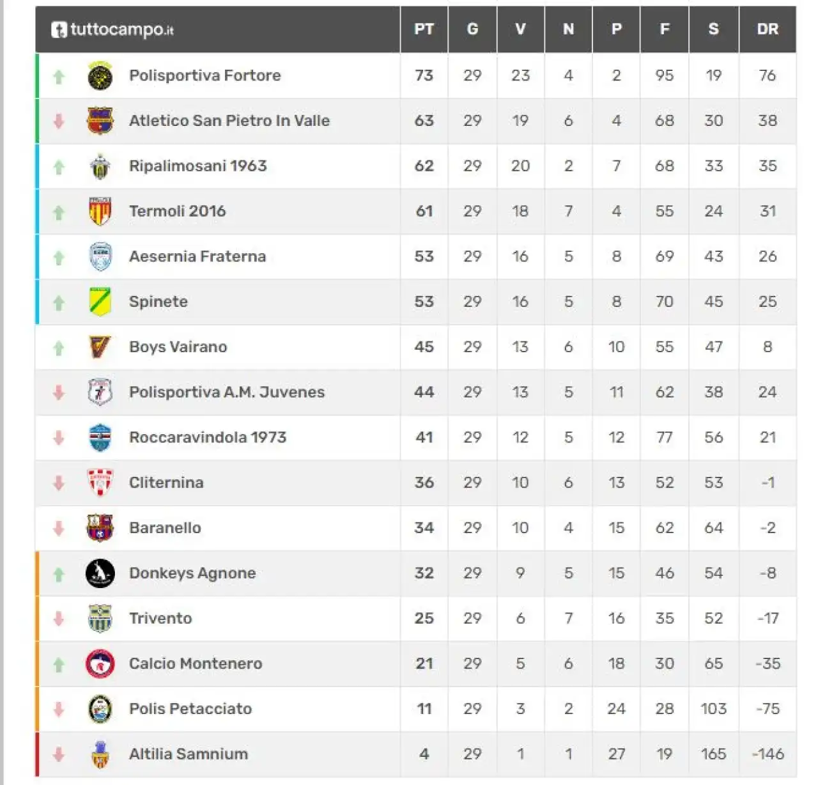Open Polisportiva A.M. Juvenes team link

coord(227,392)
